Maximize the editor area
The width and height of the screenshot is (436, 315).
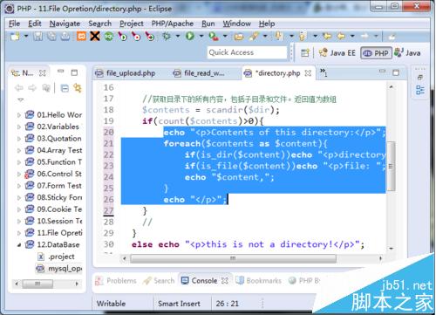pyautogui.click(x=396, y=72)
